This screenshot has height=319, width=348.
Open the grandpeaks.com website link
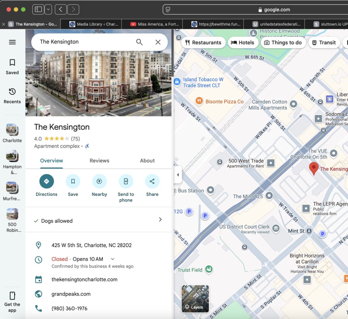click(71, 294)
